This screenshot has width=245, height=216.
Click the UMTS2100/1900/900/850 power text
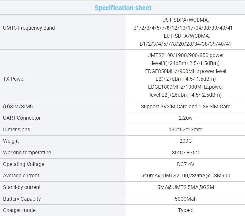click(185, 55)
